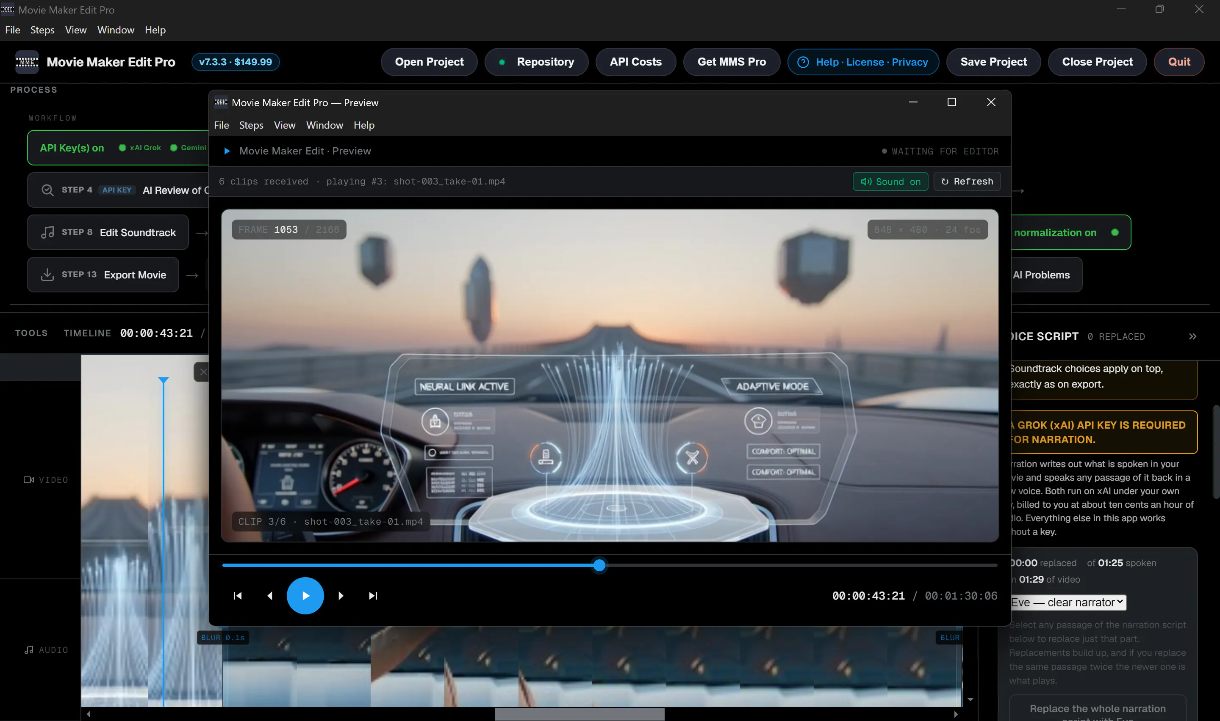Click the blue play triangle beside Preview title
The width and height of the screenshot is (1220, 721).
(x=227, y=151)
